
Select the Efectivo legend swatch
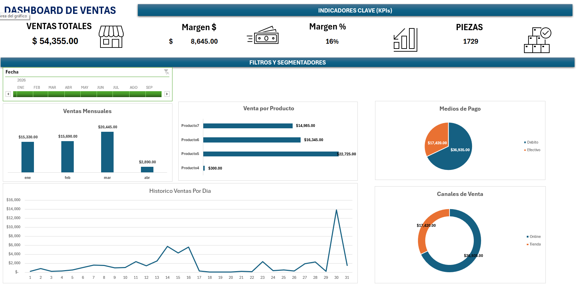pos(525,150)
